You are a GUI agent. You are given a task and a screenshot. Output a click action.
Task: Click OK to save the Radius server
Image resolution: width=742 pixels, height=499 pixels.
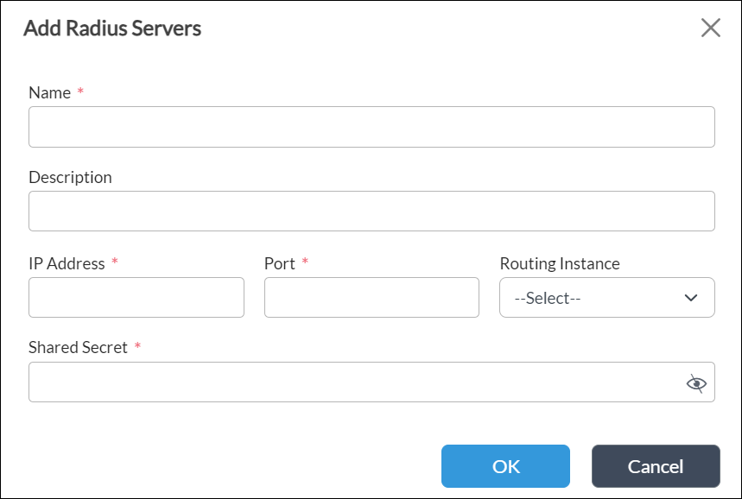coord(505,466)
